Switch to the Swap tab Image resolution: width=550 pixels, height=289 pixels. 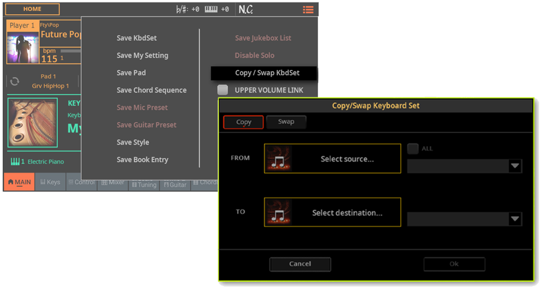click(x=286, y=122)
